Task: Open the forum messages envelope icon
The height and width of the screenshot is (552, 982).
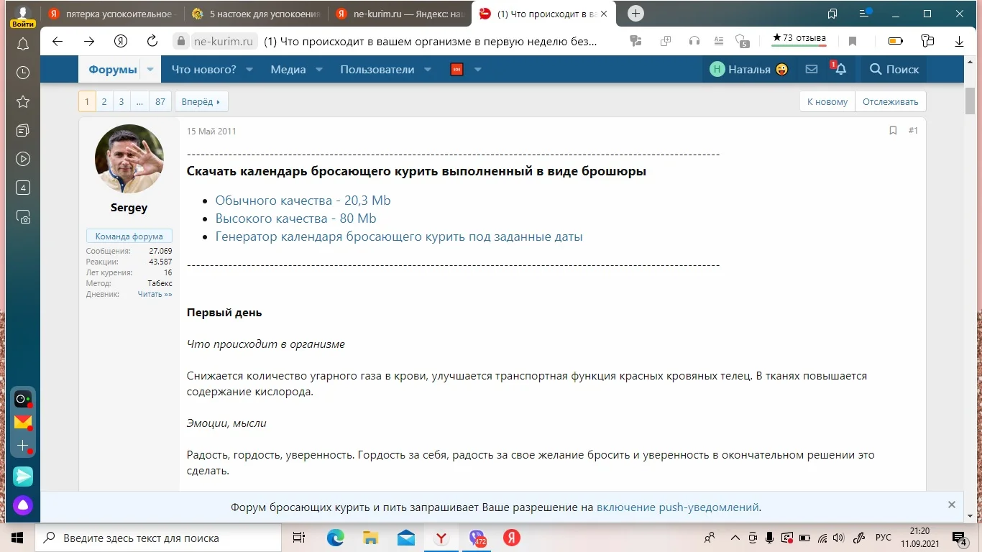Action: 812,69
